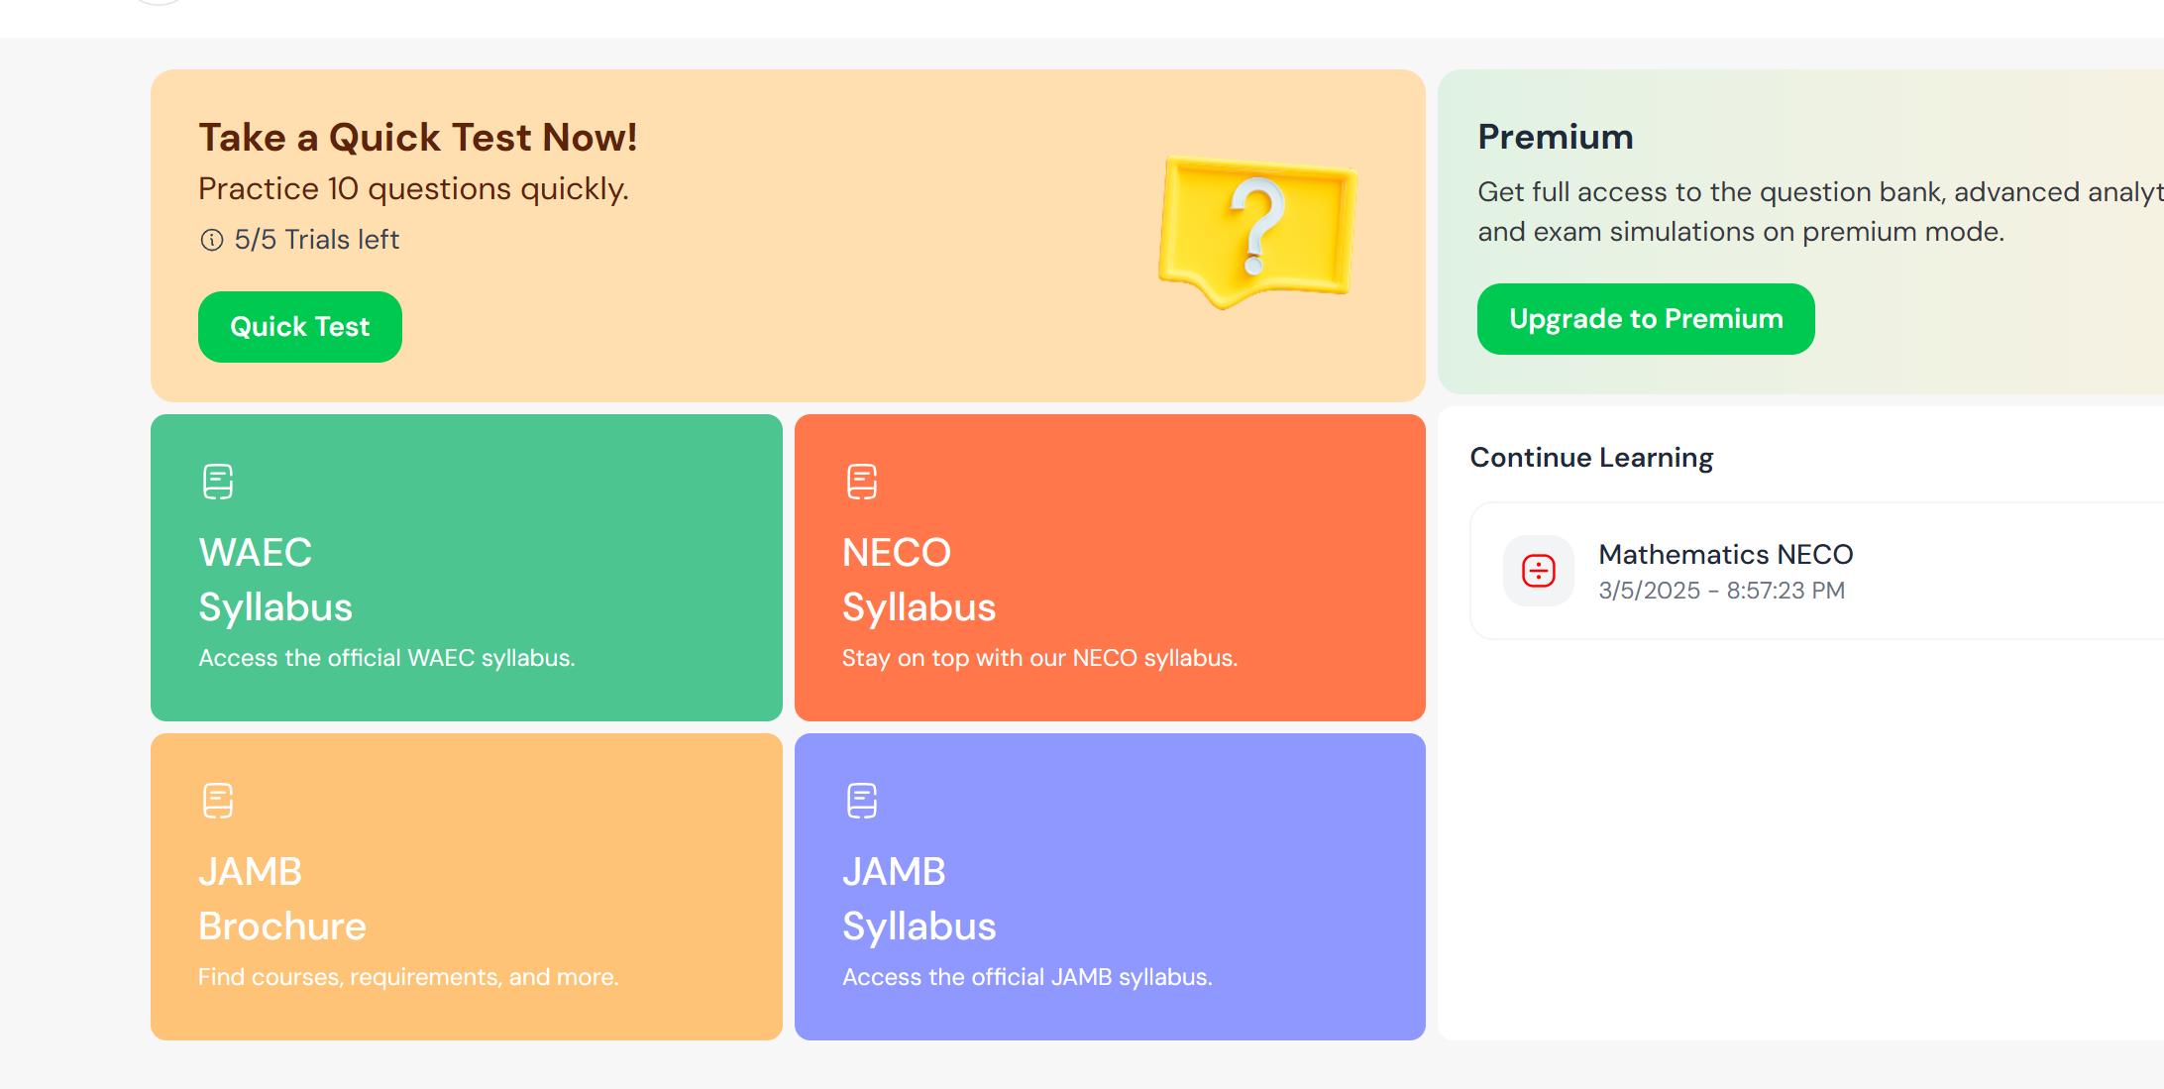This screenshot has width=2164, height=1089.
Task: Click the info icon beside trials counter
Action: [212, 239]
